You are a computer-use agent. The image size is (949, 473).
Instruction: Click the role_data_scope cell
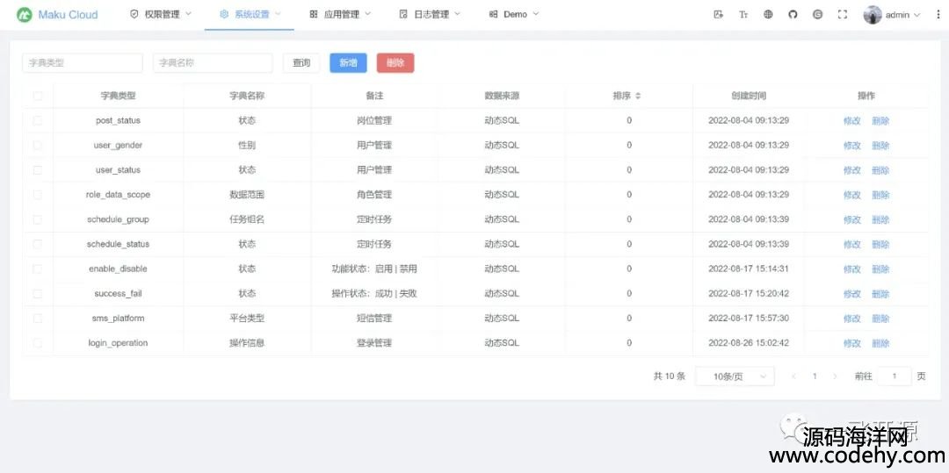(x=118, y=195)
